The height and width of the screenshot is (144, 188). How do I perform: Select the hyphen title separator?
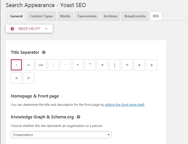tap(16, 65)
